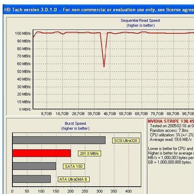Click the Higher is better for average note

point(171,153)
